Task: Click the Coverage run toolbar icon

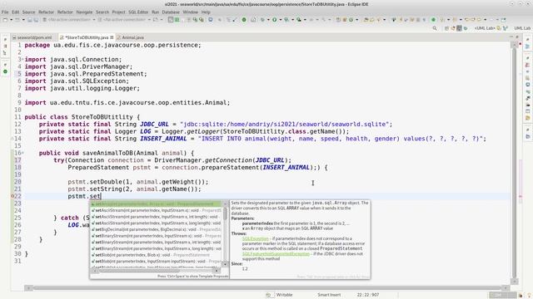Action: (x=286, y=20)
